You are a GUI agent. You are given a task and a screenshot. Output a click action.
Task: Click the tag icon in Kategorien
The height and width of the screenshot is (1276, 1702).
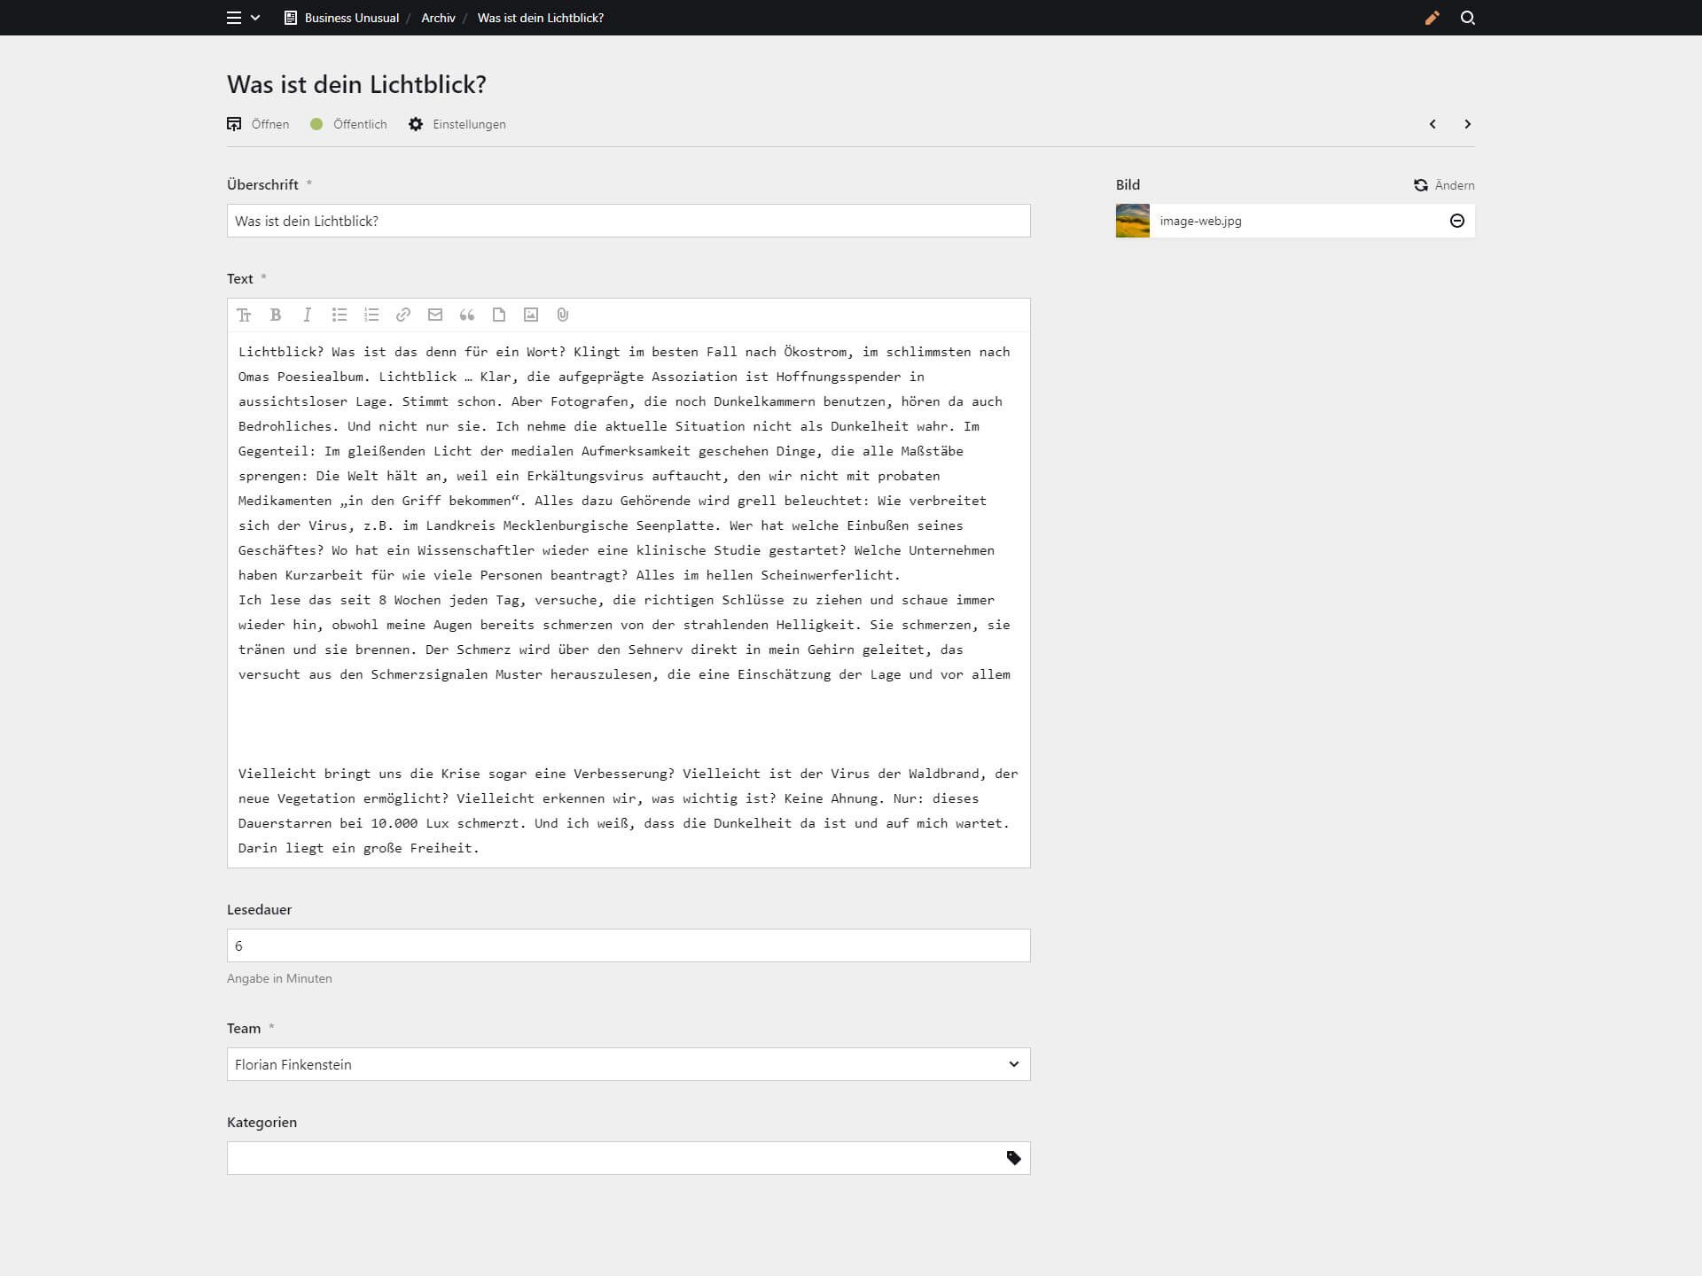(1014, 1158)
